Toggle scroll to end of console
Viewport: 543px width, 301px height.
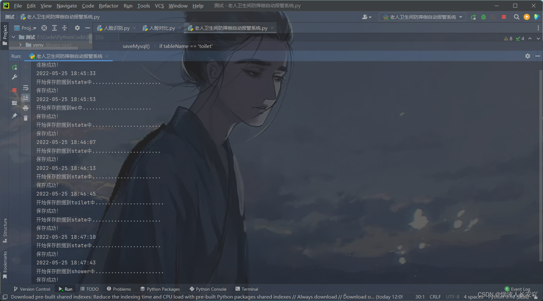click(26, 98)
